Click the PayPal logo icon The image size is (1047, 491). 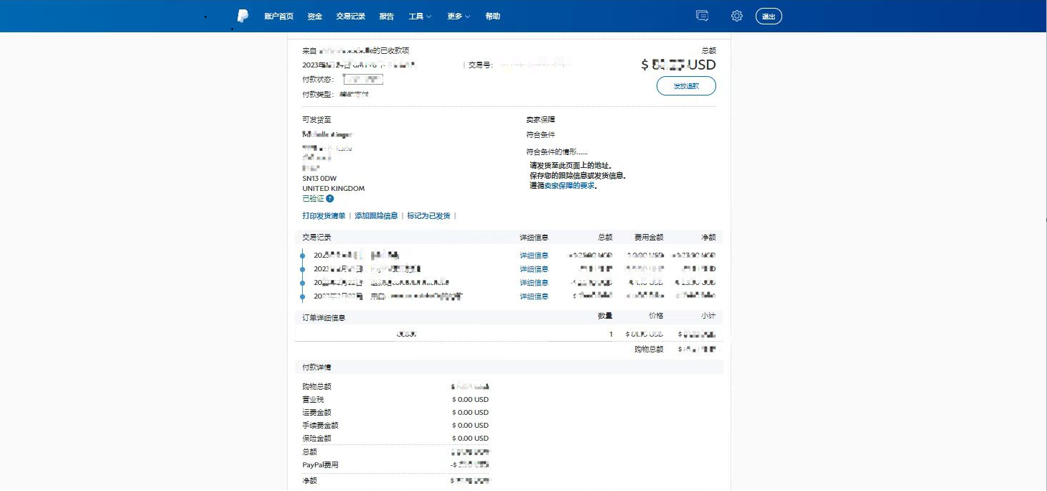click(243, 16)
